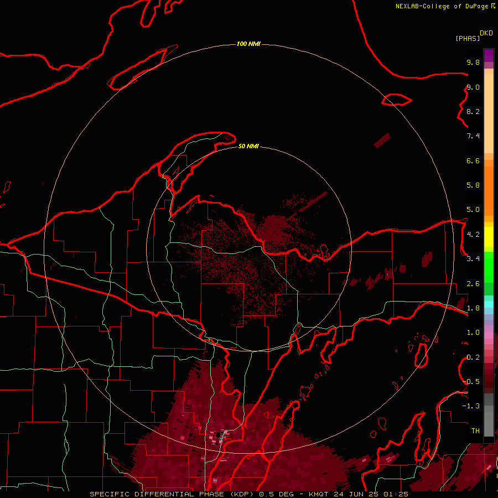Click the 2.6 scale value
Screen dimensions: 498x498
pyautogui.click(x=473, y=284)
